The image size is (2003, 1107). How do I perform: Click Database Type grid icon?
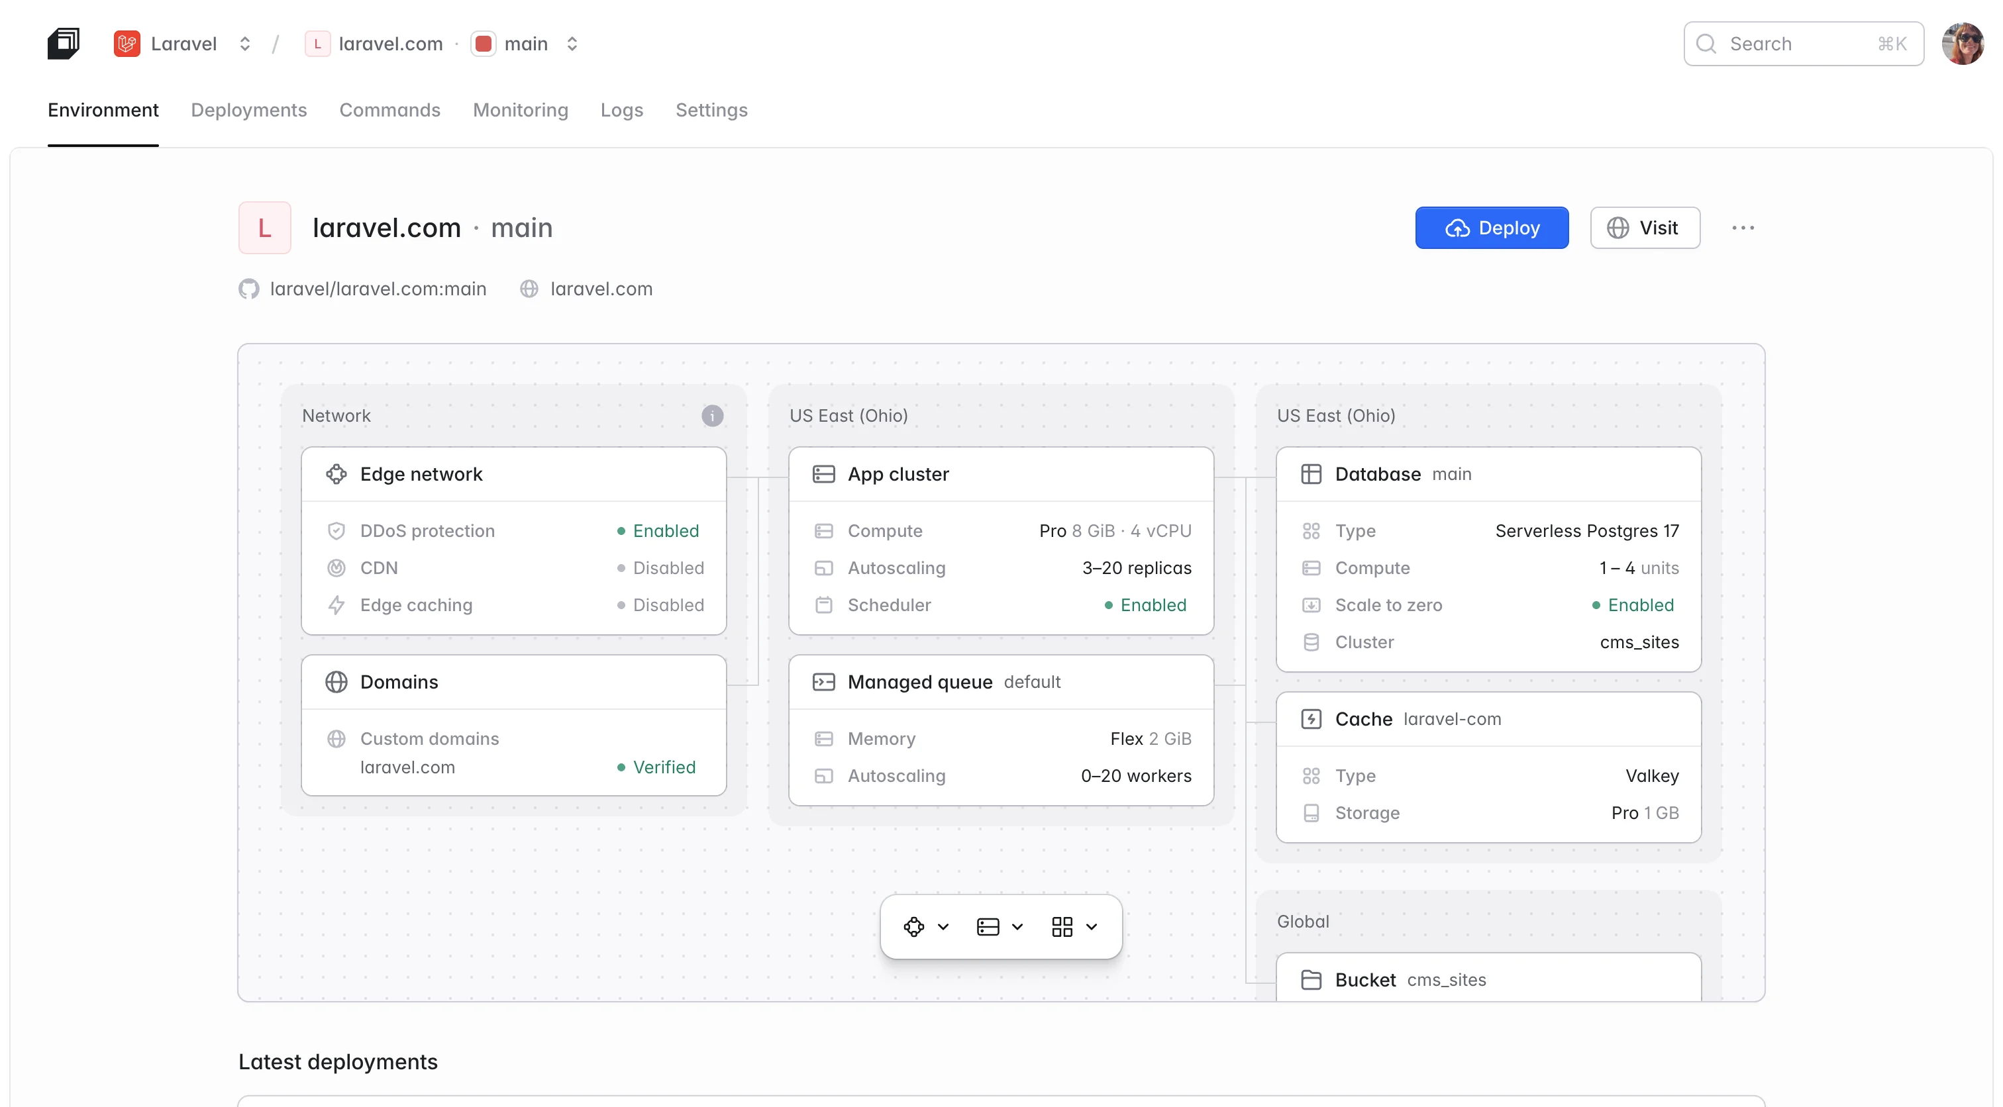click(1311, 531)
